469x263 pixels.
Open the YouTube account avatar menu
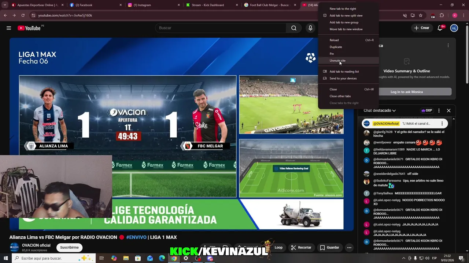(x=454, y=28)
